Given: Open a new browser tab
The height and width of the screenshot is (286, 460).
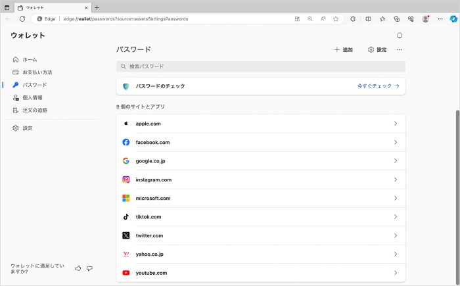Looking at the screenshot, I should click(97, 7).
